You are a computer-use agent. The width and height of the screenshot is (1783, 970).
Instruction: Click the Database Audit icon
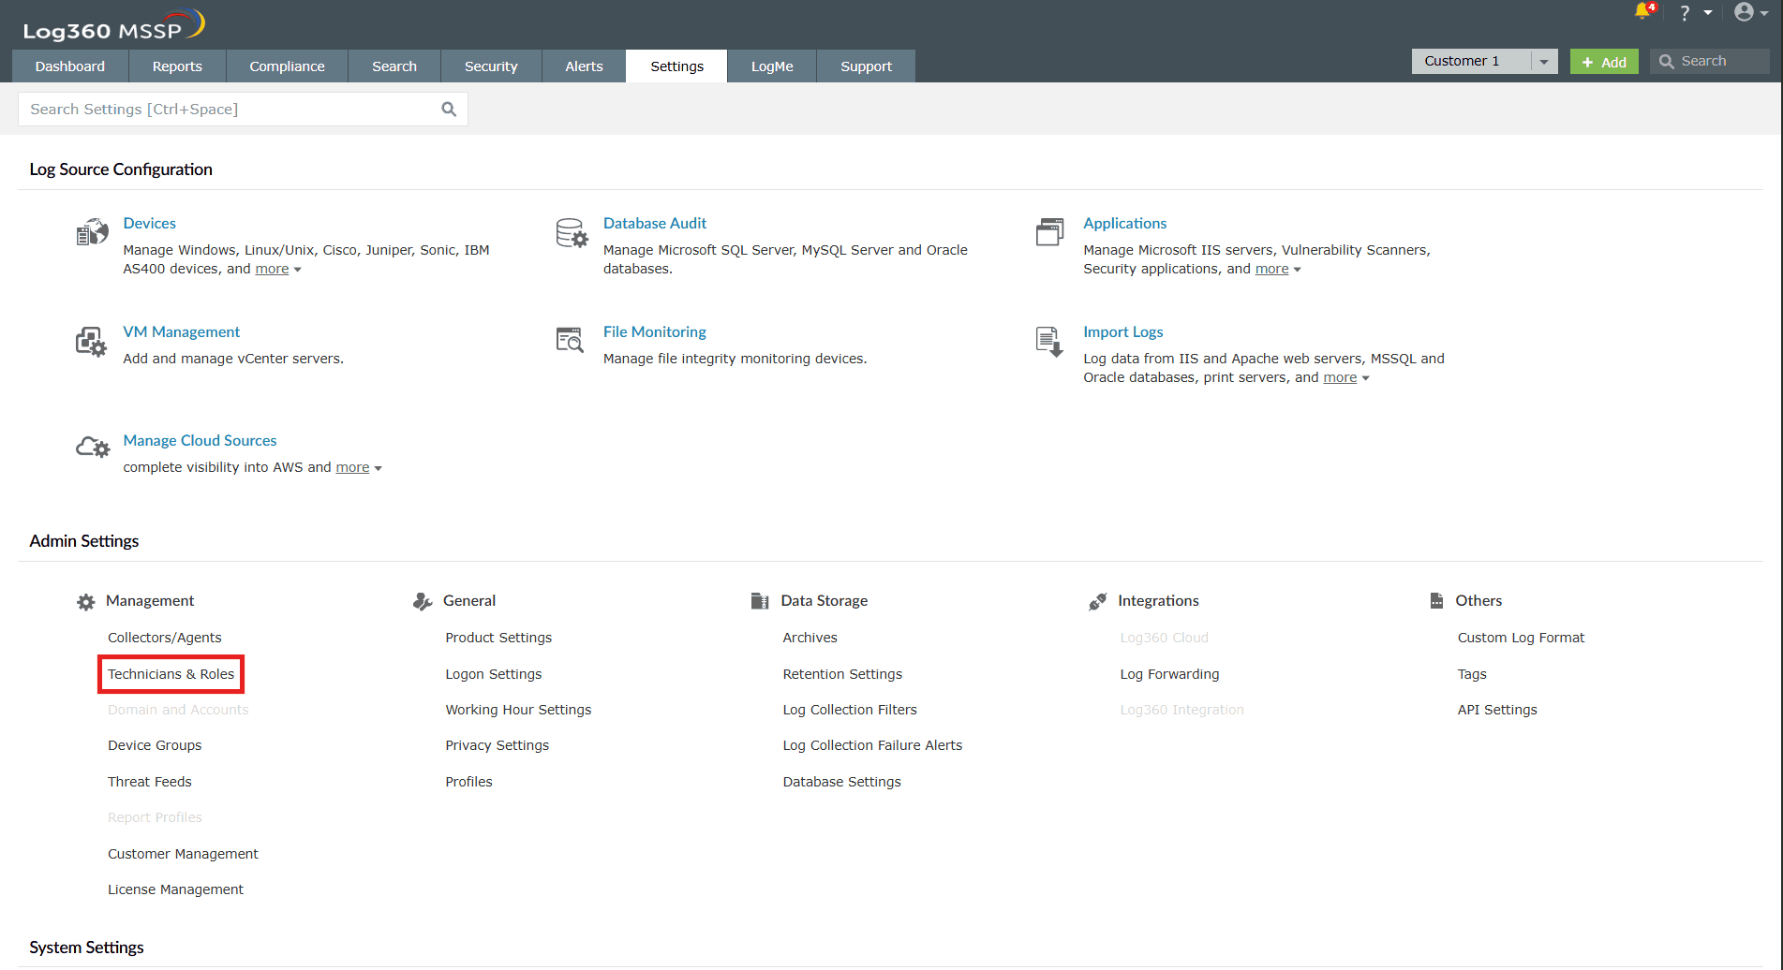(572, 232)
